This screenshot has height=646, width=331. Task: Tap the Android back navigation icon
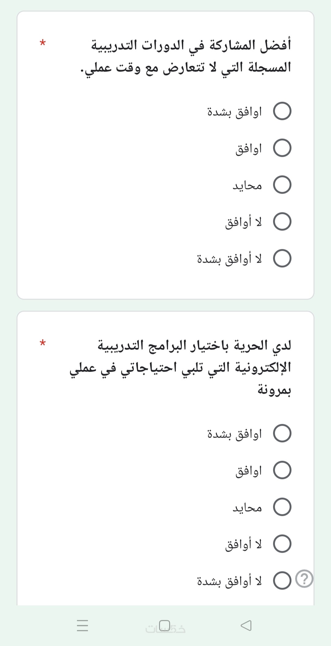246,625
